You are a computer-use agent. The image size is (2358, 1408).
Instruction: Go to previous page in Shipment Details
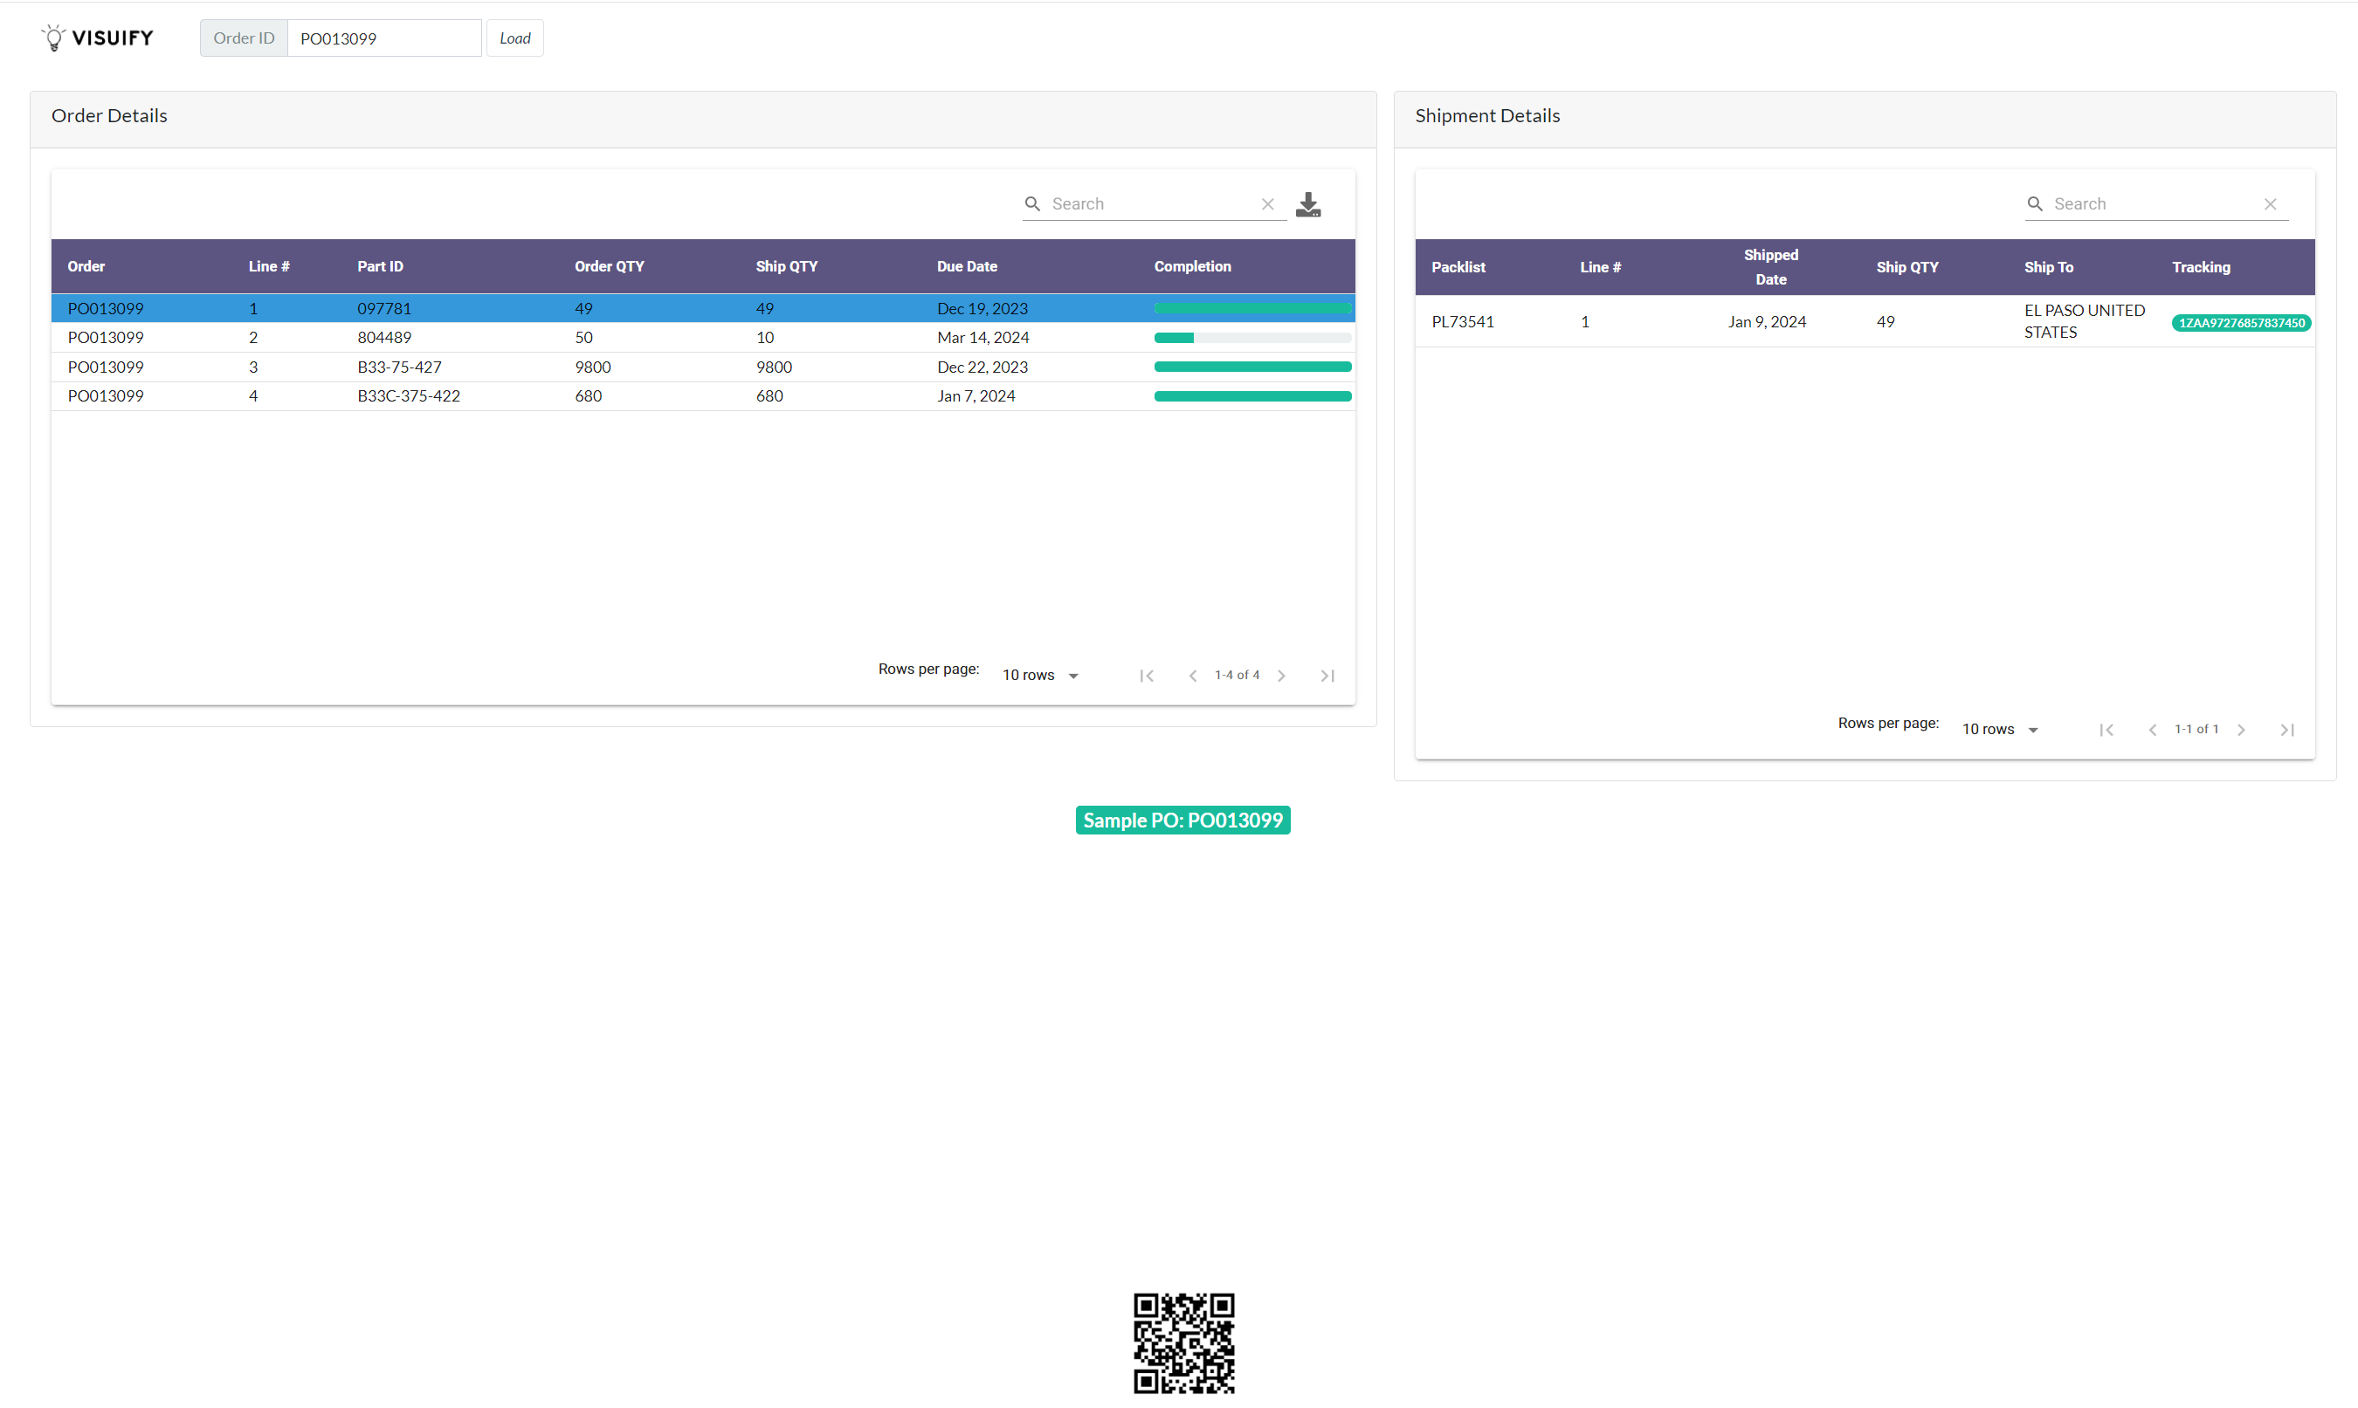(2152, 730)
